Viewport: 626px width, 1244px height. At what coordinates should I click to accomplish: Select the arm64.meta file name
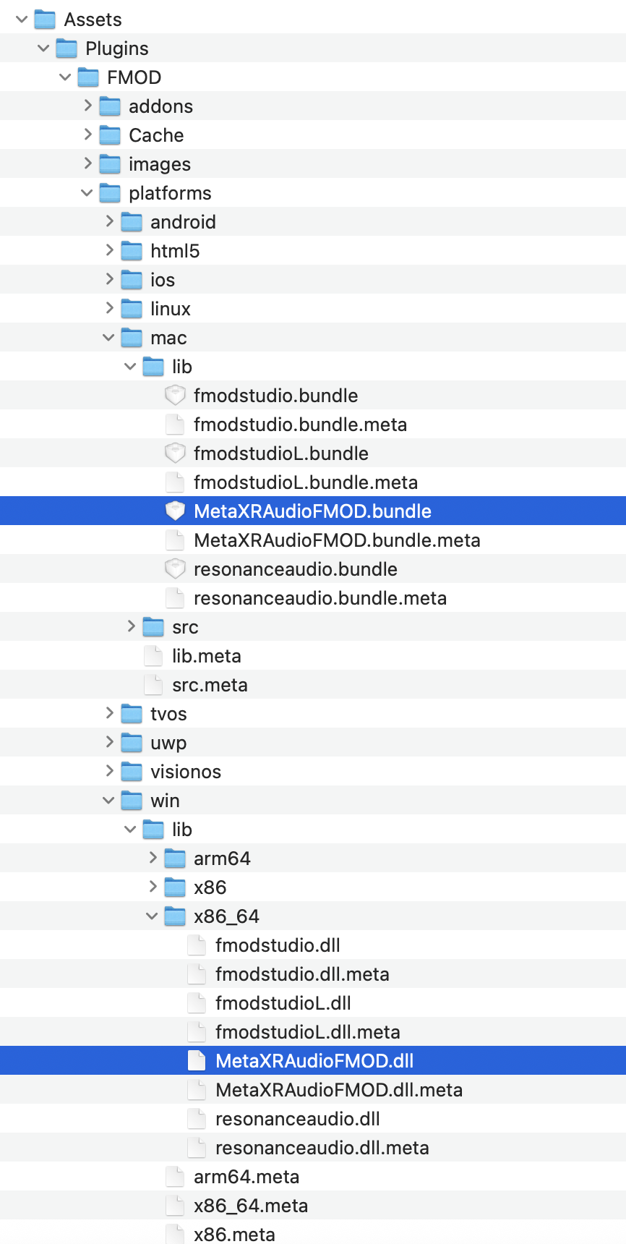pos(246,1177)
